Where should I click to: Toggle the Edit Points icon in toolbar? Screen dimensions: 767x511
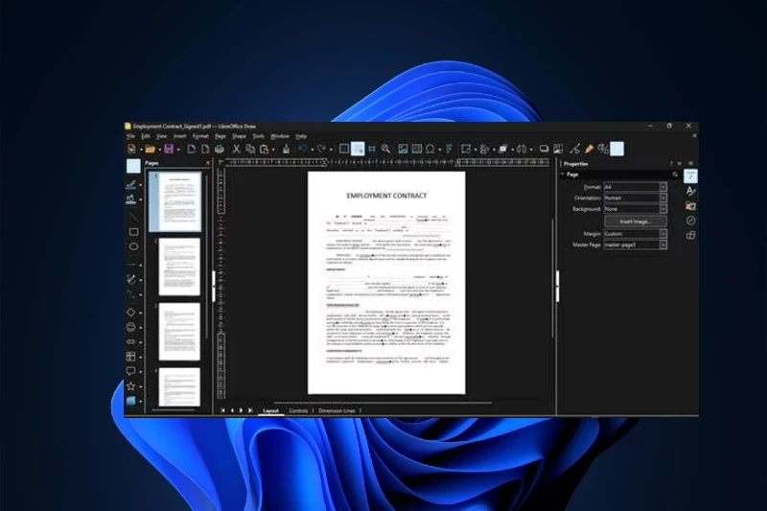(575, 149)
